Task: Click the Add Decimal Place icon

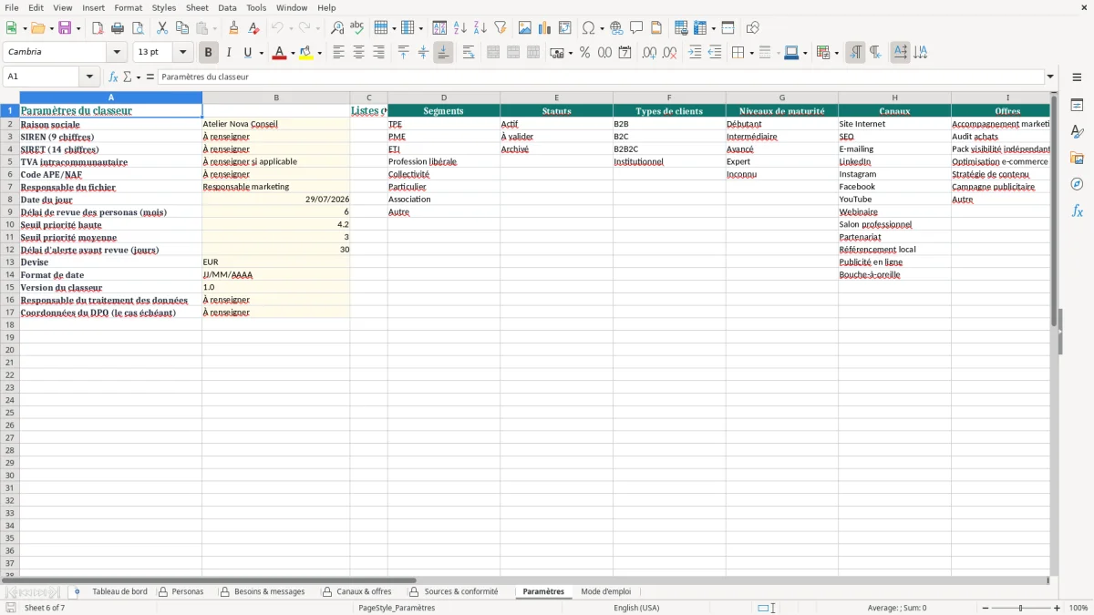Action: coord(649,53)
